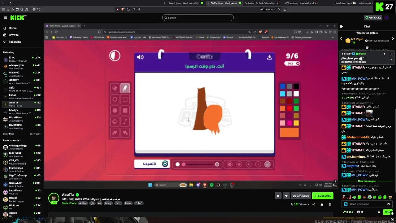Click the Arabic tag
The image size is (396, 223).
[83, 203]
